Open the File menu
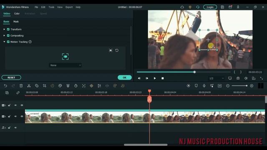This screenshot has width=267, height=150. pyautogui.click(x=36, y=7)
